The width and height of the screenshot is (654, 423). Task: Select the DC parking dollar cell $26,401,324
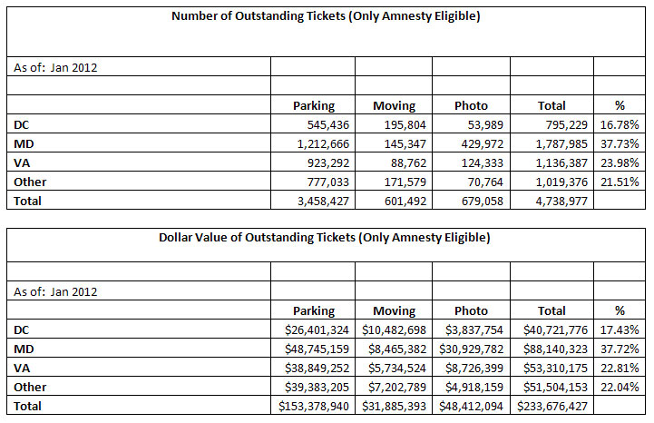(311, 330)
